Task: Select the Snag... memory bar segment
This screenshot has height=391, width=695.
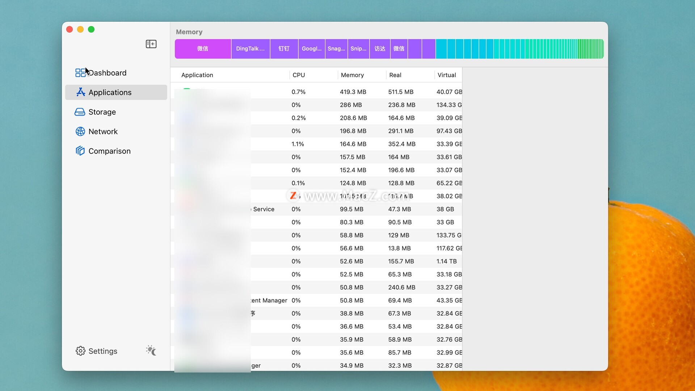Action: (336, 49)
